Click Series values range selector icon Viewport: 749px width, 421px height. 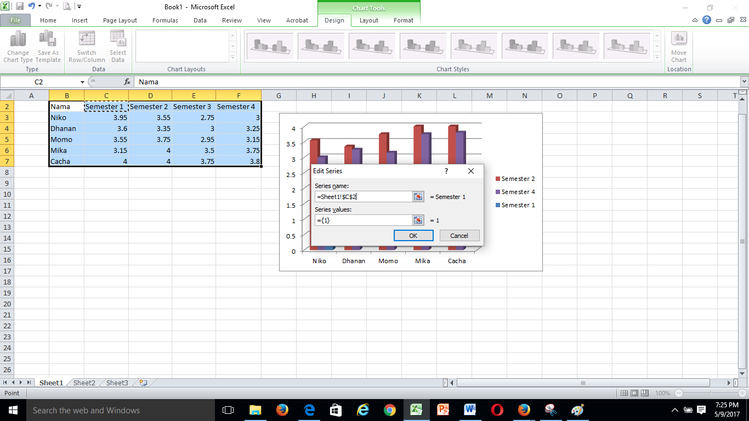[x=418, y=220]
